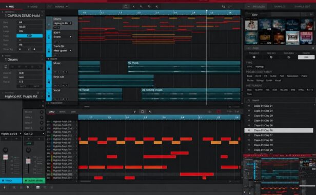Click the knob icon beside SEND 1
This screenshot has width=316, height=195.
pyautogui.click(x=42, y=123)
